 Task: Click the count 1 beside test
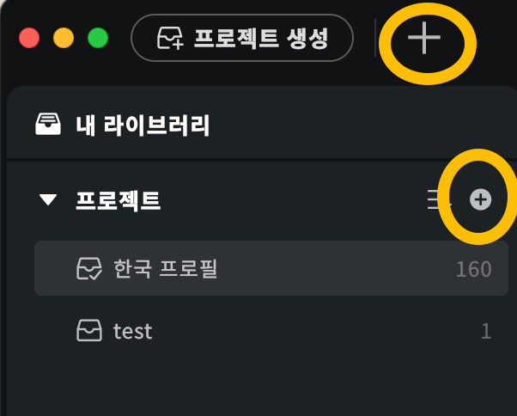pyautogui.click(x=486, y=331)
